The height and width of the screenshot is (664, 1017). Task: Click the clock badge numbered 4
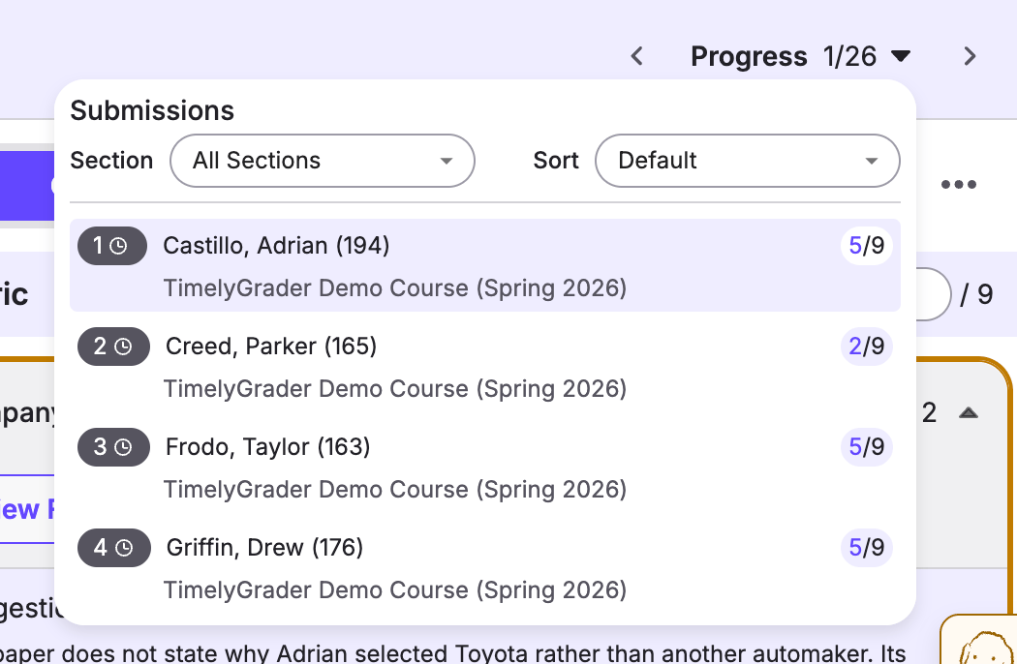[x=114, y=547]
